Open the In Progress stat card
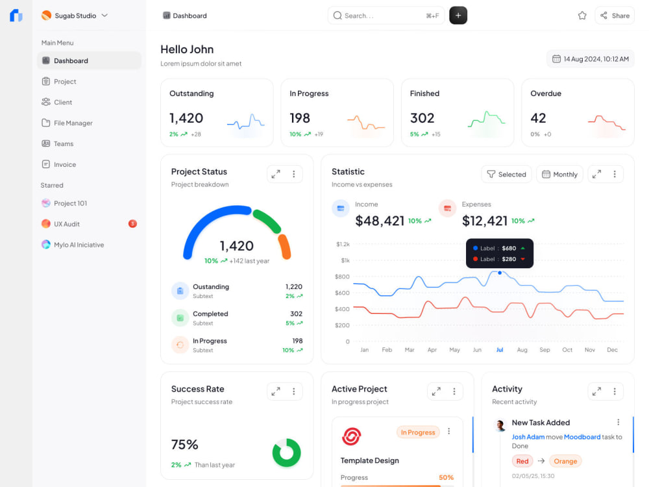Screen dimensions: 649x487 [337, 112]
